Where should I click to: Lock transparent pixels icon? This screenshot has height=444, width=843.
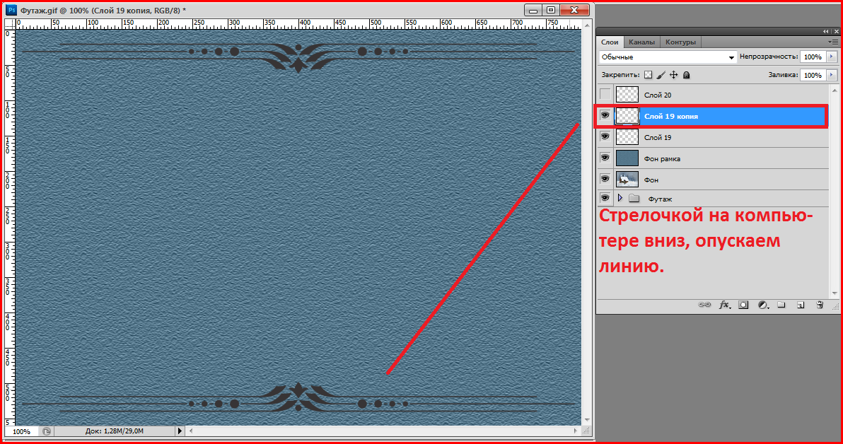pos(649,75)
